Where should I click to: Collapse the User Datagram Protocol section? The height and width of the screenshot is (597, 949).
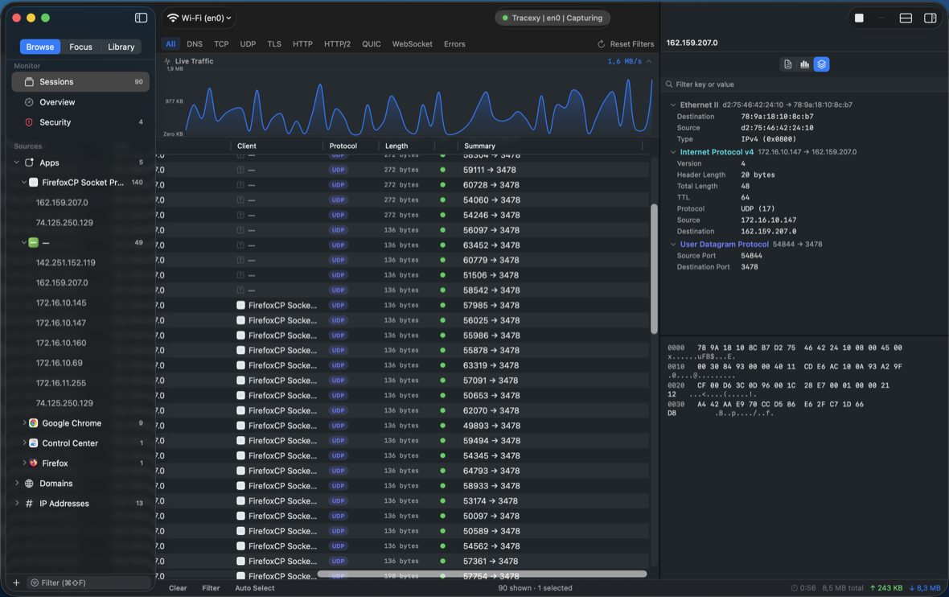coord(673,244)
